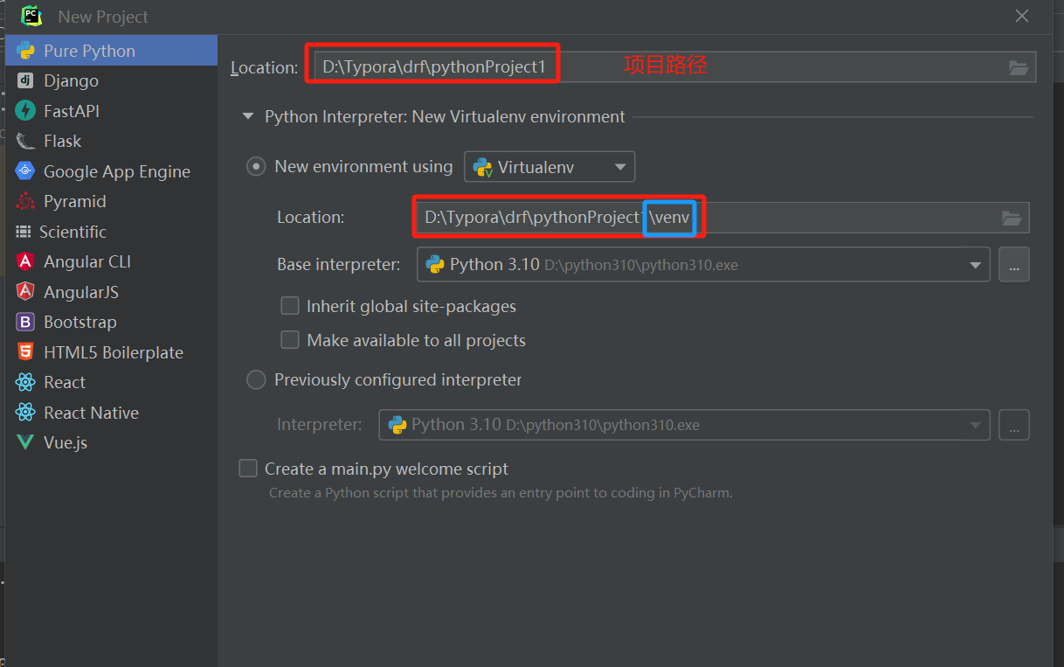Select the Vue.js project icon
The width and height of the screenshot is (1064, 667).
[x=25, y=442]
